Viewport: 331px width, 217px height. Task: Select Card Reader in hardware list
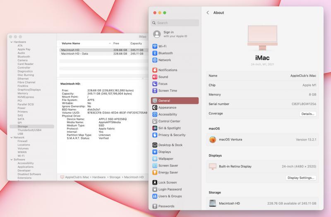26,64
